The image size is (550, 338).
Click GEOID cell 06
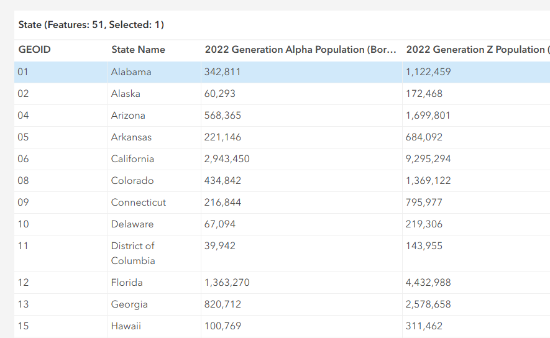pyautogui.click(x=24, y=159)
